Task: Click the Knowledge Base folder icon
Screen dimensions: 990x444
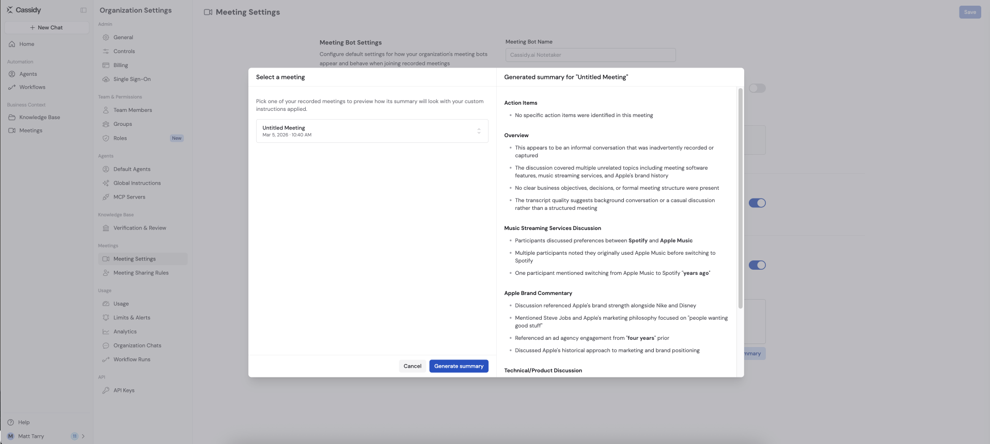Action: tap(12, 118)
